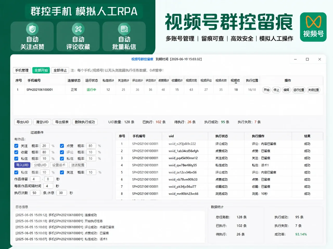
Task: Click 停止 in the phone row actions
Action: point(276,90)
